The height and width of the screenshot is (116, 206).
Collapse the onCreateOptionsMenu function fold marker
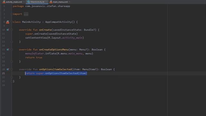(12, 50)
